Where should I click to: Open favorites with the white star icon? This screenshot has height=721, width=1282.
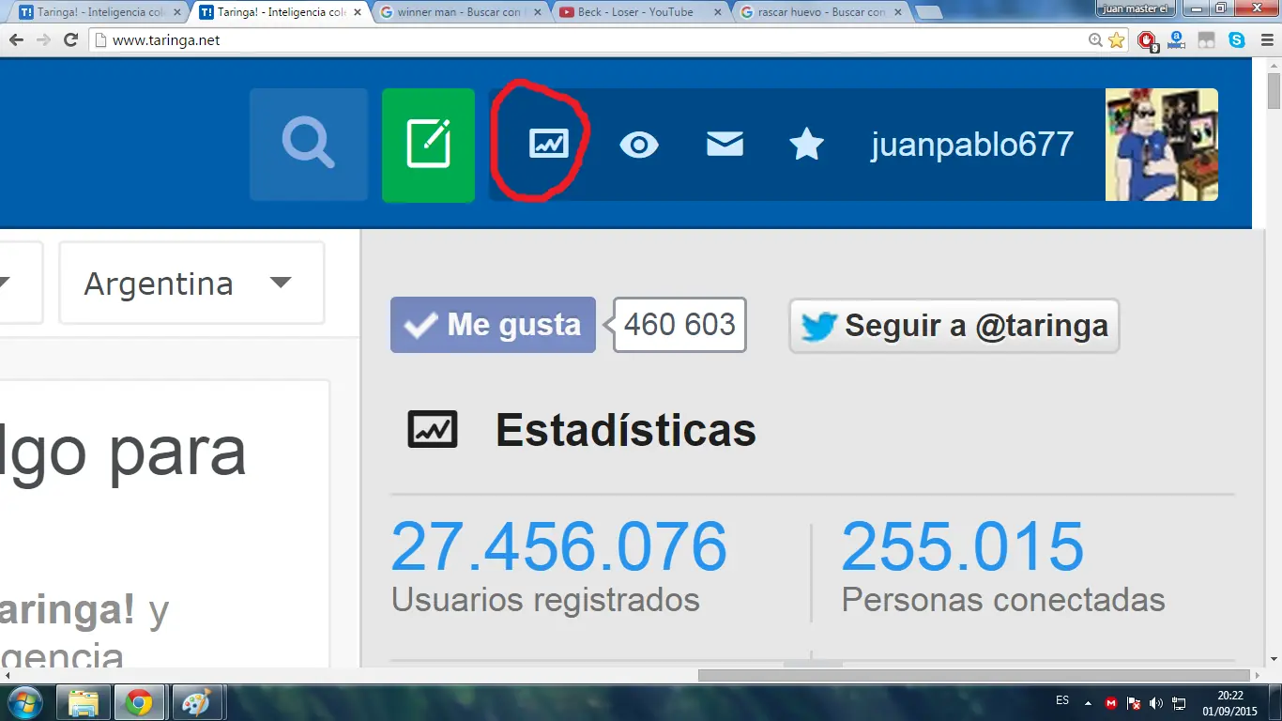[x=807, y=145]
